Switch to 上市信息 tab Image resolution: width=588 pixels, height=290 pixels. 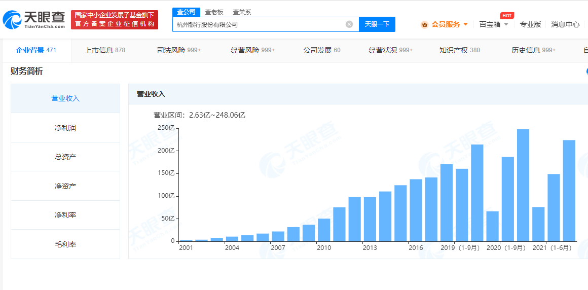[x=105, y=50]
